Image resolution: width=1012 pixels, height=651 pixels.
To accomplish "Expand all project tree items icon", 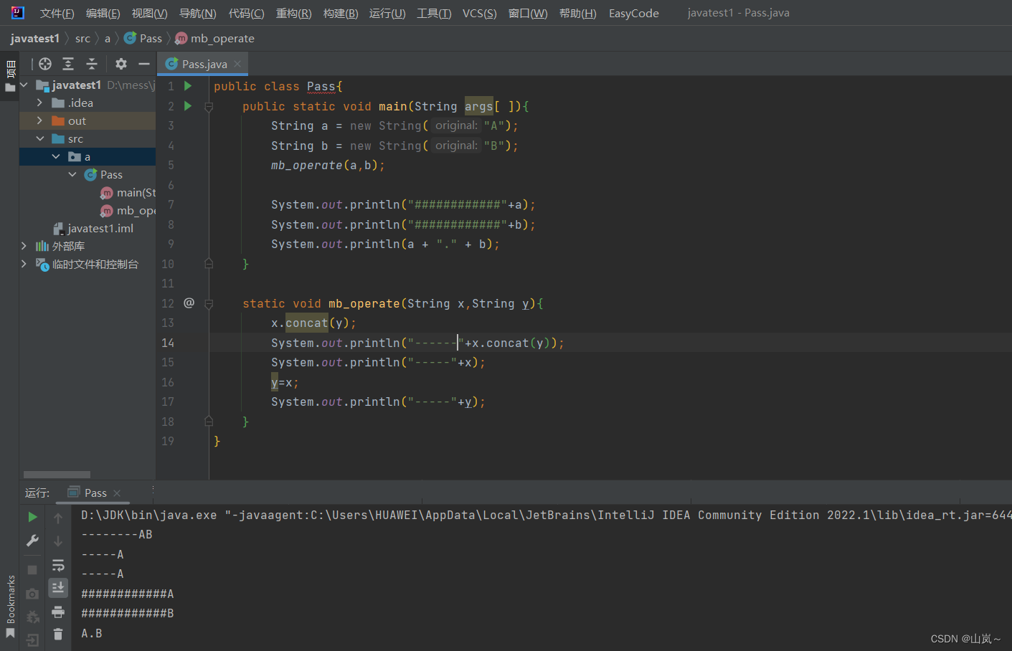I will pyautogui.click(x=68, y=64).
